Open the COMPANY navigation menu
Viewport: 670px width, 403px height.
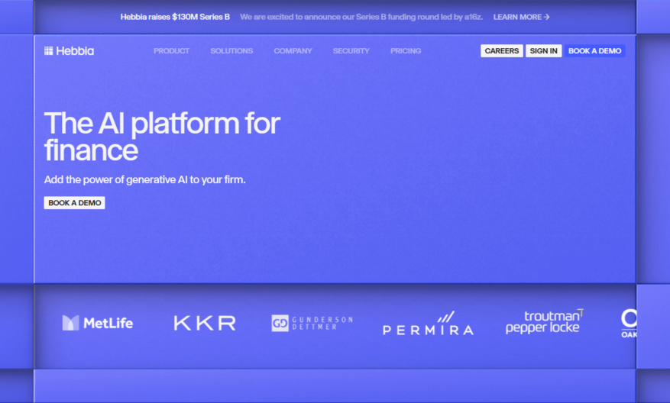pyautogui.click(x=293, y=51)
